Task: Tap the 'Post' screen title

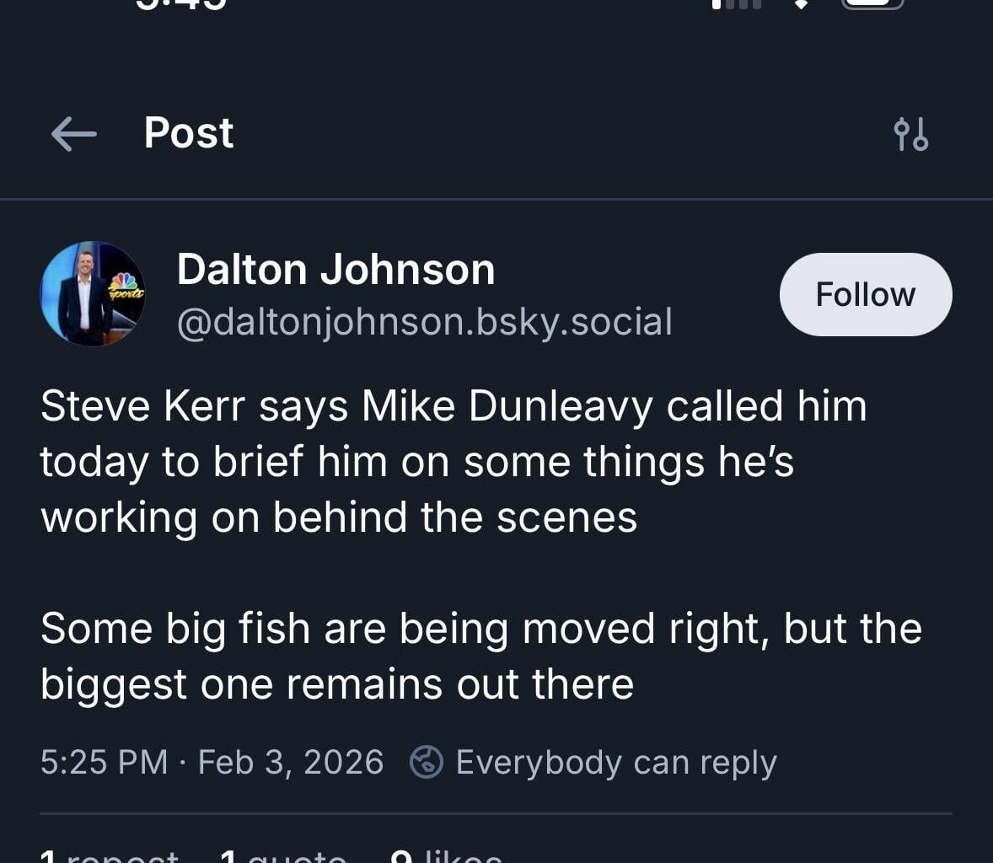Action: (188, 133)
